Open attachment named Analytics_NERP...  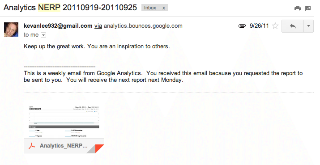point(64,146)
